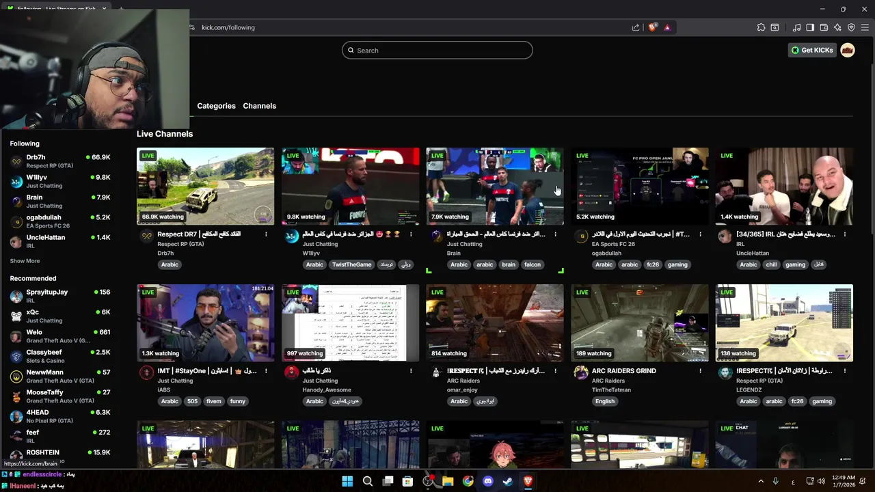Open Brave VPN shield icon
875x492 pixels.
851,27
